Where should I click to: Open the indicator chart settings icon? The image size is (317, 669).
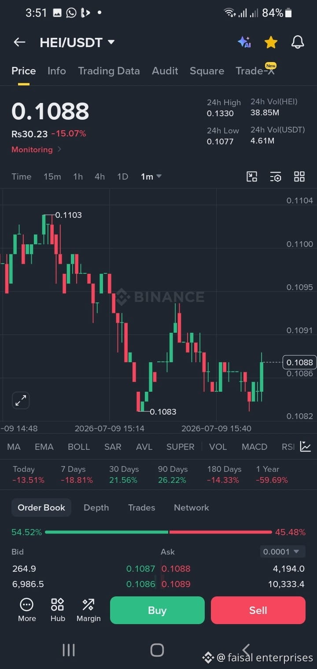305,446
